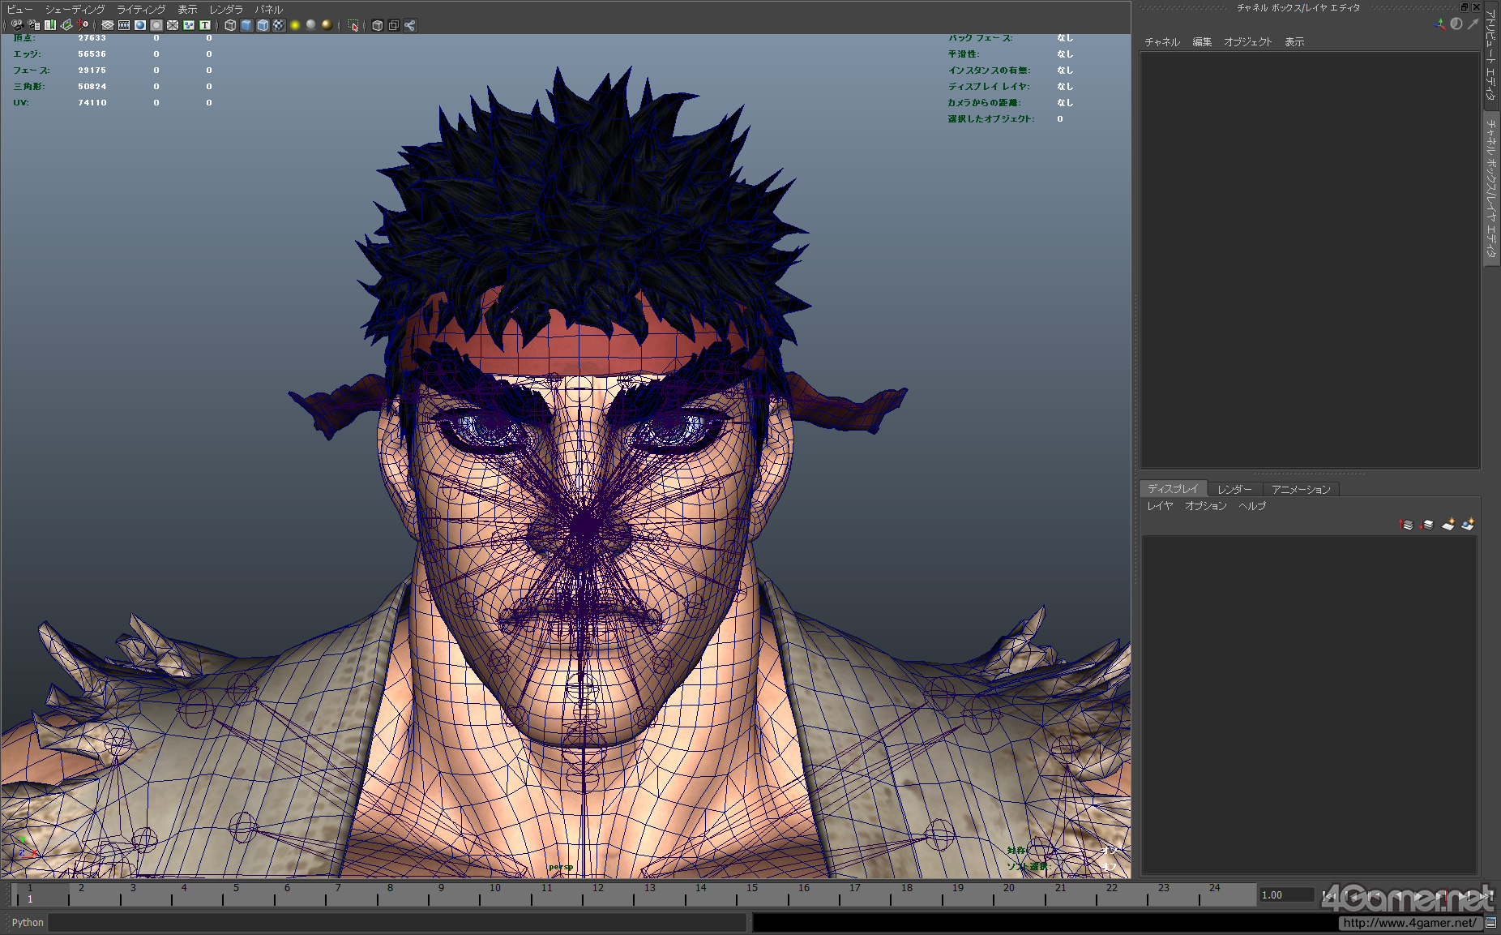
Task: Open the ライティング viewport menu
Action: [x=141, y=10]
